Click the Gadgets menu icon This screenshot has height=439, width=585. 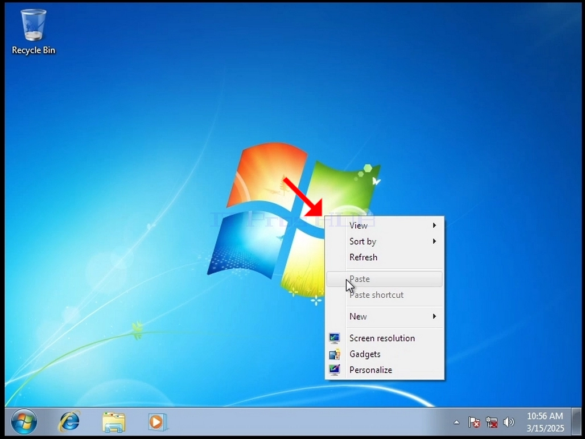[x=334, y=354]
